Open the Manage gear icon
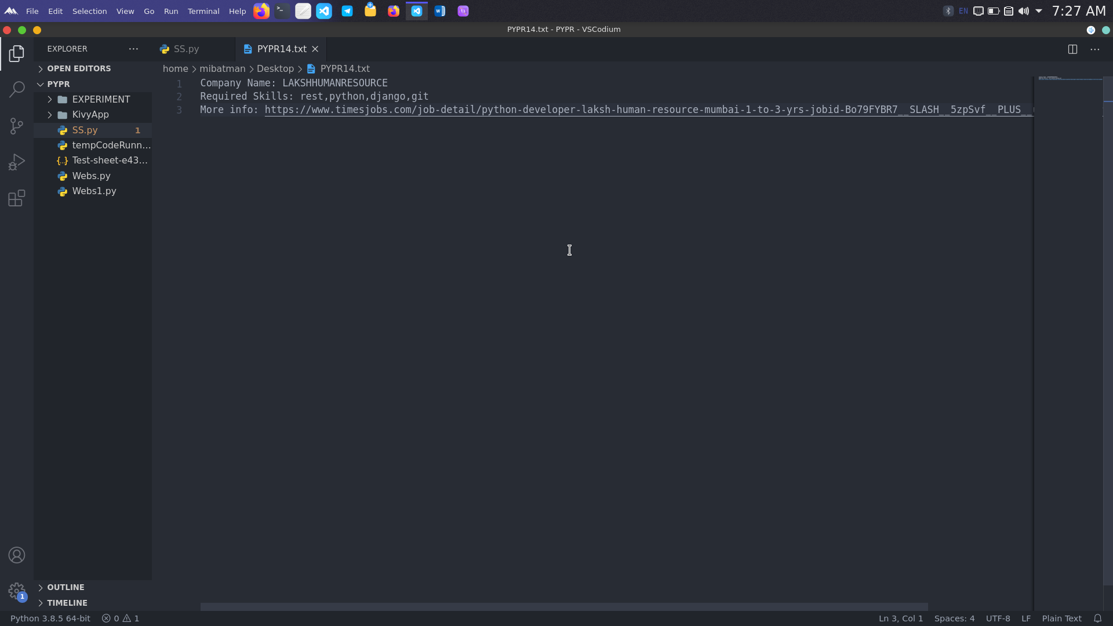The height and width of the screenshot is (626, 1113). [x=17, y=591]
